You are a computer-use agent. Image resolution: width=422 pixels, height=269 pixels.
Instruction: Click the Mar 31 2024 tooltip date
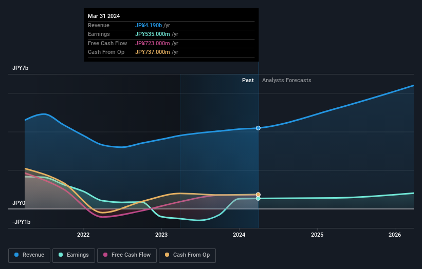[104, 16]
